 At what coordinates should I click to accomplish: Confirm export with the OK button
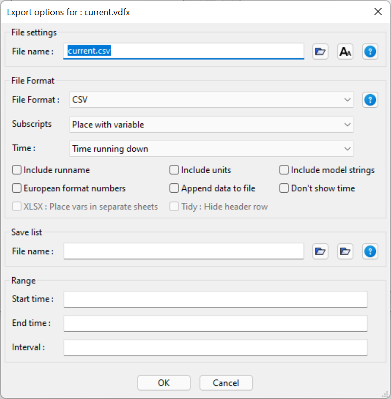[x=164, y=382]
